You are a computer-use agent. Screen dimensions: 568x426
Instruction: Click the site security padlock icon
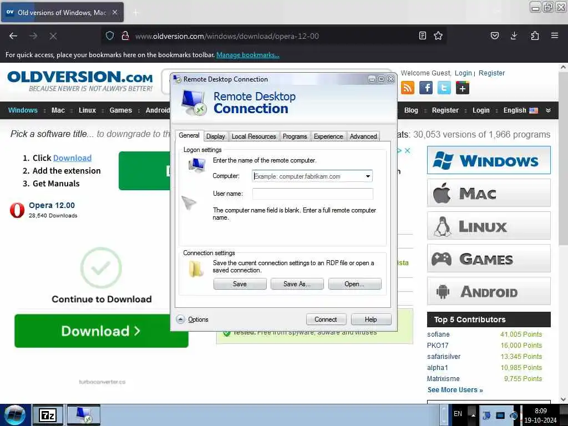125,35
